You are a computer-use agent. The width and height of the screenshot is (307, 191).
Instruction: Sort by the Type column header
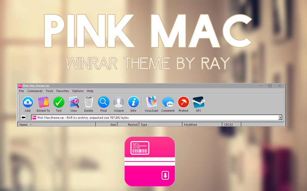[x=161, y=125]
